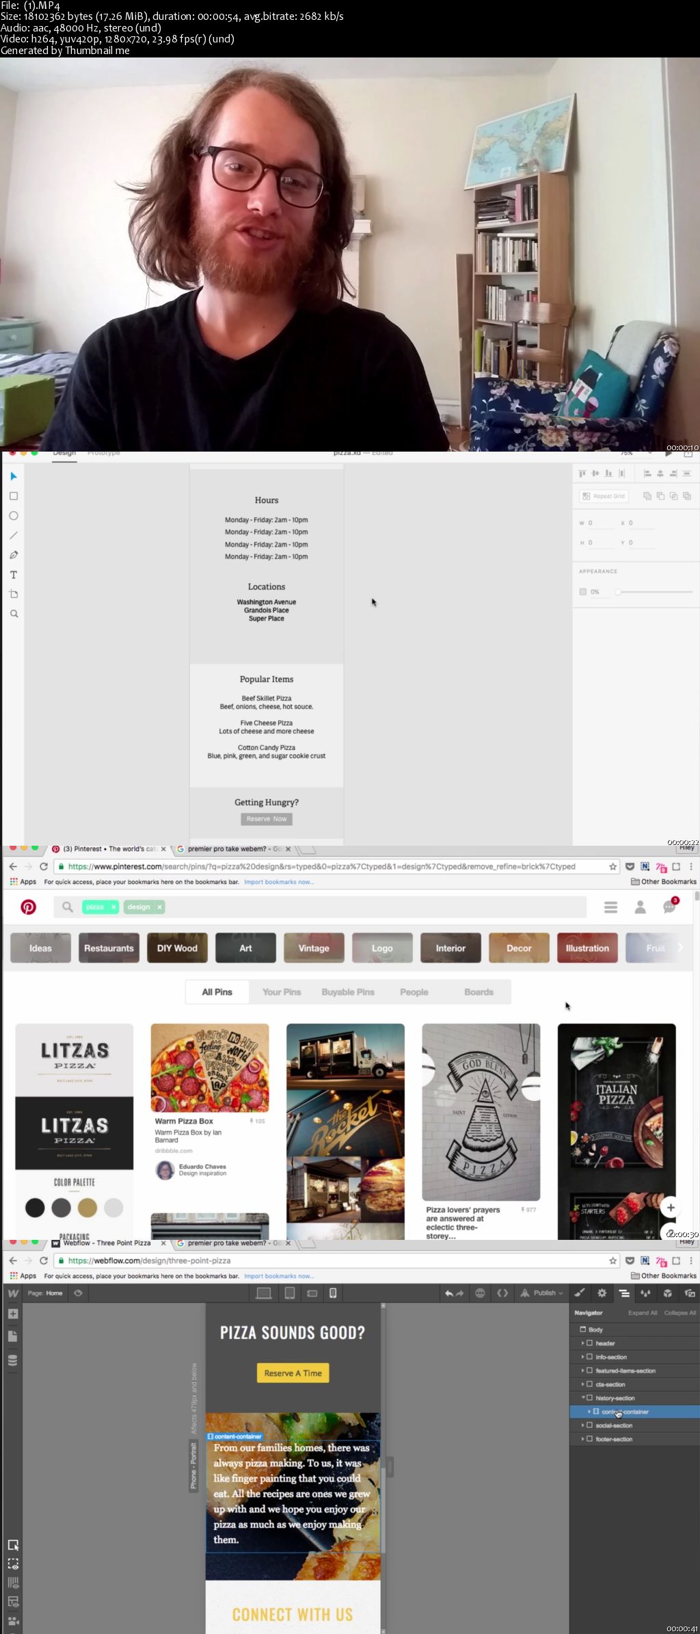Screen dimensions: 700x1634
Task: Expand the info-section node in Navigator
Action: (583, 1357)
